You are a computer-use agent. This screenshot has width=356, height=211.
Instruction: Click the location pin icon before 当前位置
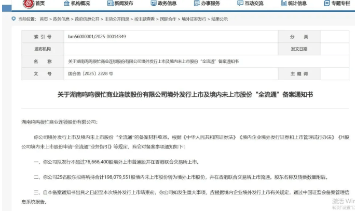point(13,19)
